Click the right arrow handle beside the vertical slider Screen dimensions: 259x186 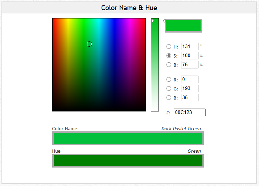coord(164,21)
